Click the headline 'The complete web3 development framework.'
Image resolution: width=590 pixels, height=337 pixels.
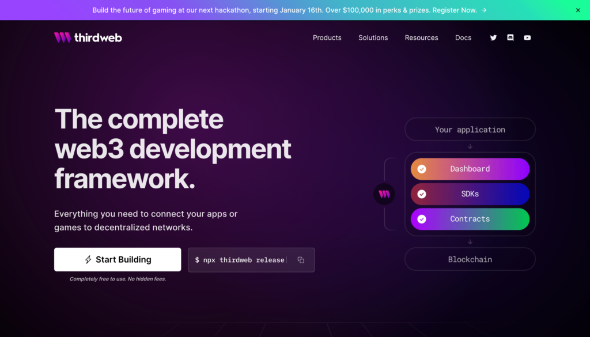pos(173,149)
